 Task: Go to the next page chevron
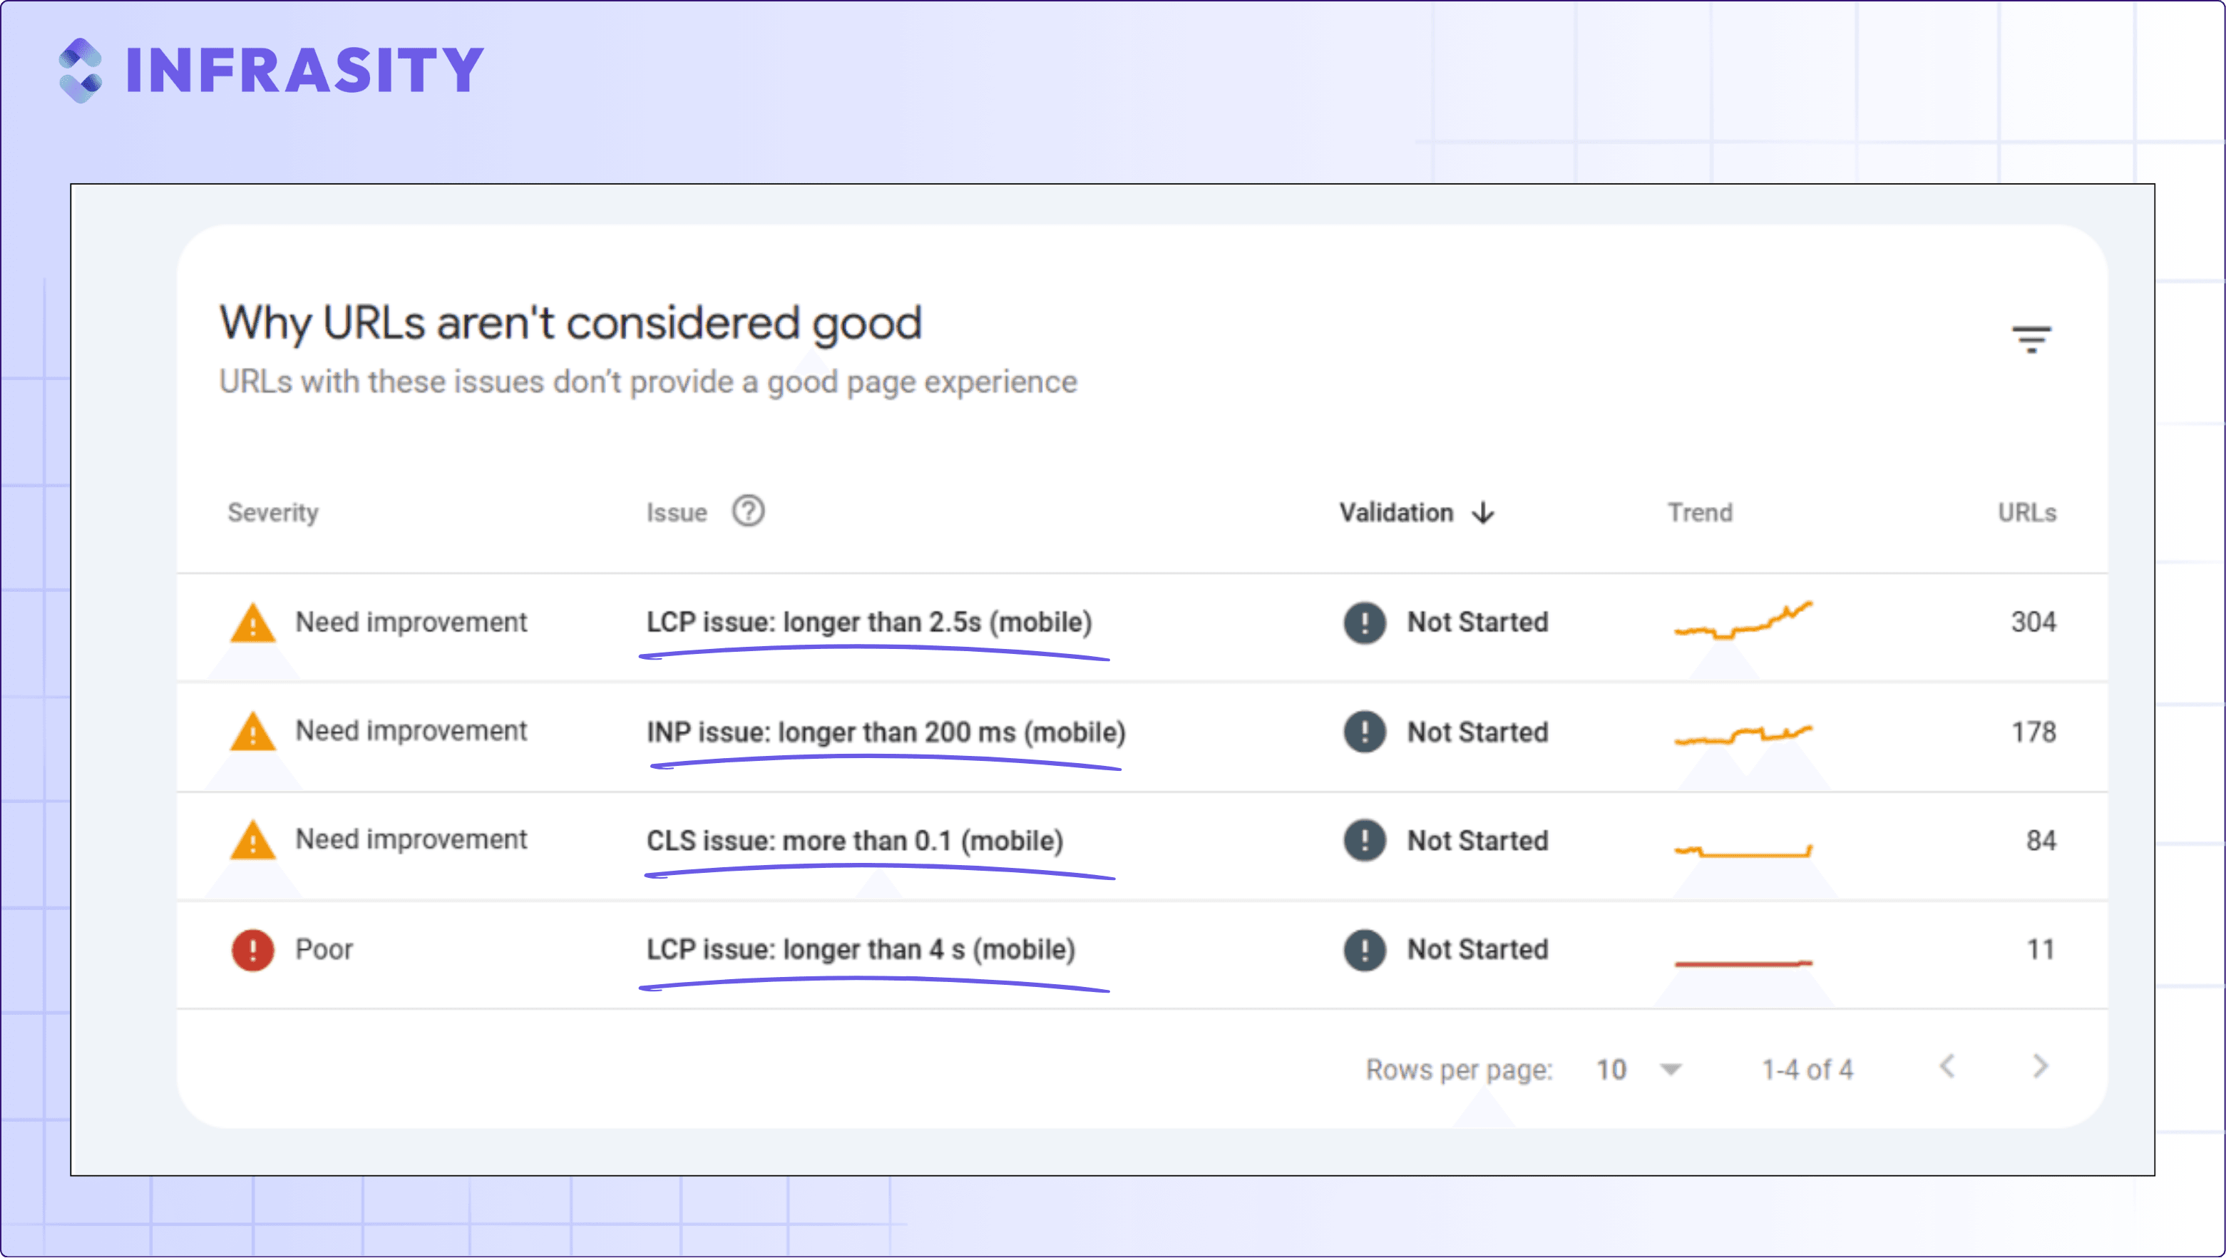[2040, 1067]
